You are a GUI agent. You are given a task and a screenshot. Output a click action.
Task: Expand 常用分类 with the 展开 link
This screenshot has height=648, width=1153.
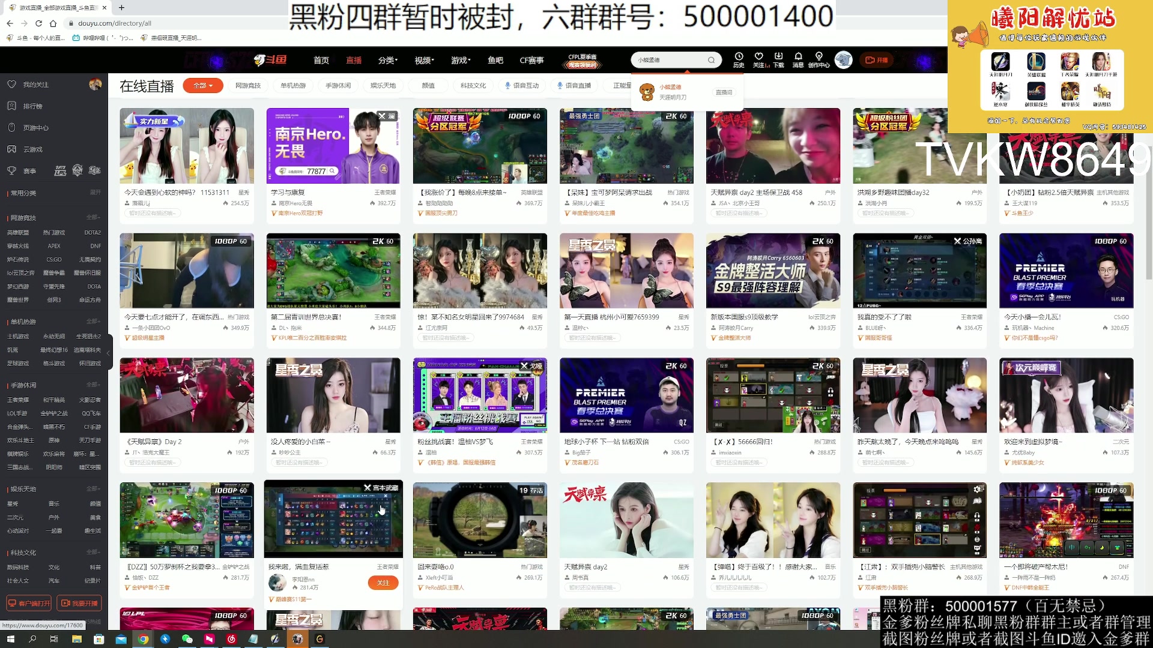(95, 192)
